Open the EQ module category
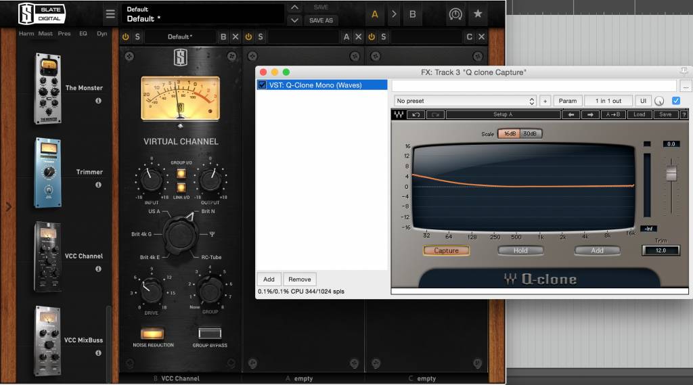693x385 pixels. point(83,34)
